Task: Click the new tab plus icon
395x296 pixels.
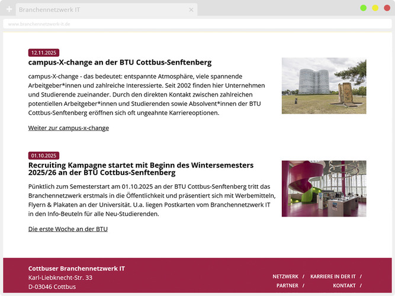Action: click(x=9, y=9)
